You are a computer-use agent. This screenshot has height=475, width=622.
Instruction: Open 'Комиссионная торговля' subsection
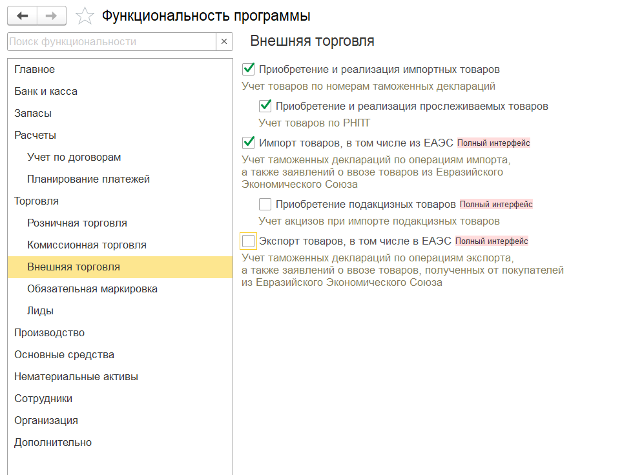[119, 245]
